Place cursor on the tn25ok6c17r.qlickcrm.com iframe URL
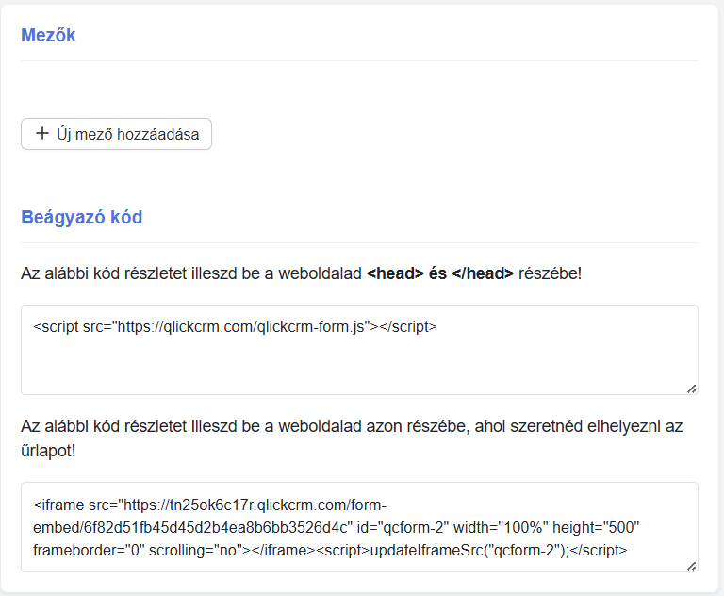This screenshot has width=724, height=596. (x=255, y=505)
